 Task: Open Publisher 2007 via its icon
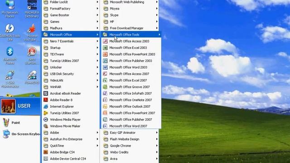[x=105, y=120]
